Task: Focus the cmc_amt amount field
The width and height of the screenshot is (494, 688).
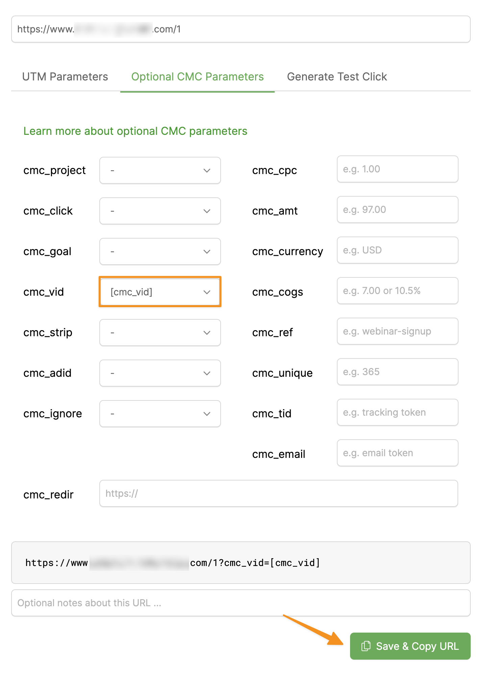Action: click(397, 210)
